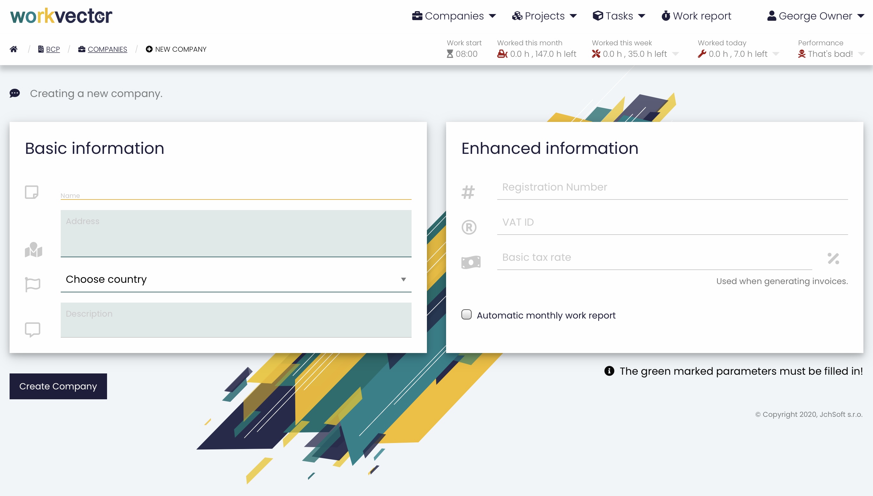Screen dimensions: 873x496
Task: Click the home icon in breadcrumb
Action: point(14,49)
